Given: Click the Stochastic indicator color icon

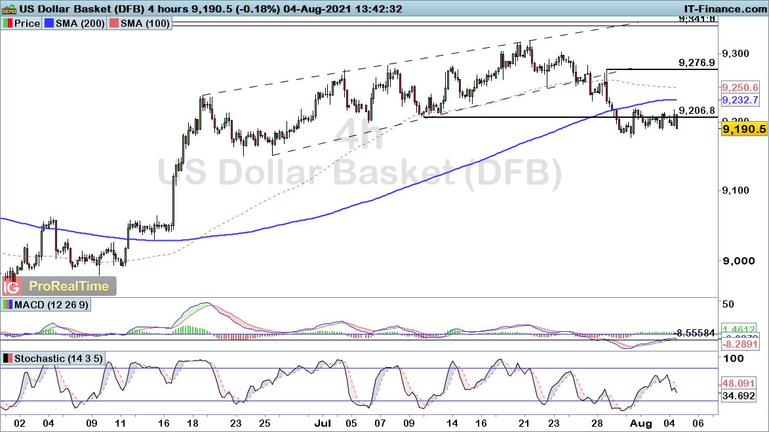Looking at the screenshot, I should pyautogui.click(x=7, y=359).
